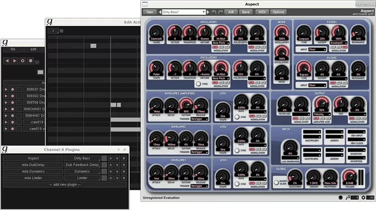376x210 pixels.
Task: Toggle bypass box for Aspect plugin
Action: (104, 158)
